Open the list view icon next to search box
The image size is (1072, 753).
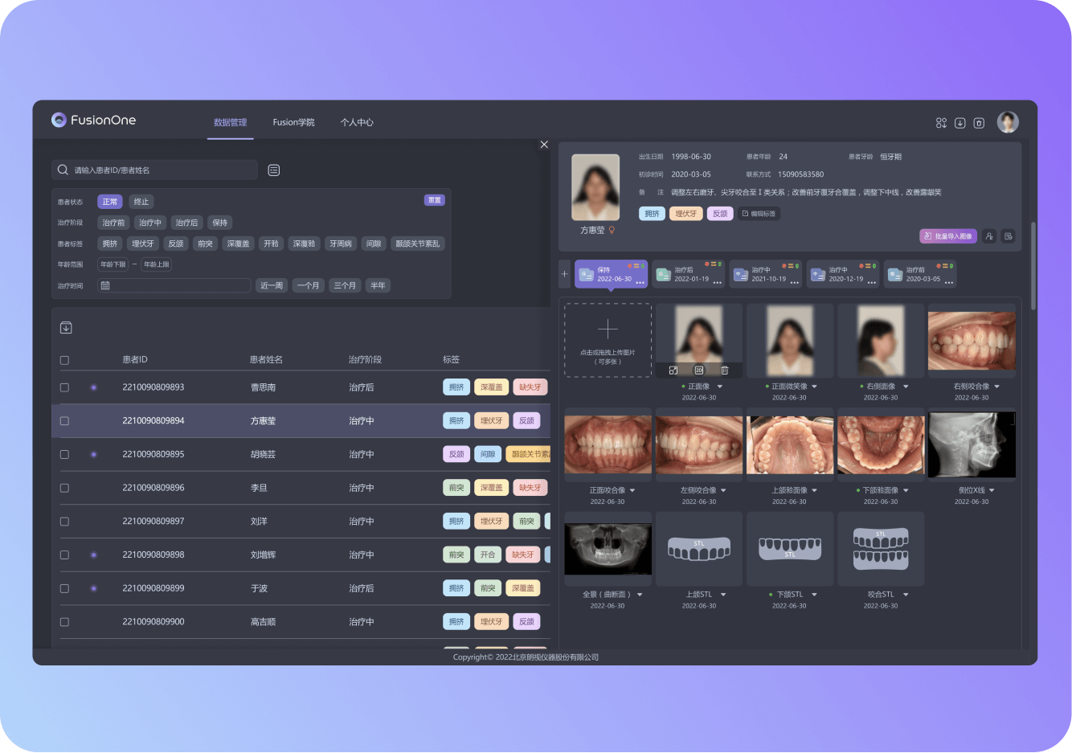click(x=273, y=170)
